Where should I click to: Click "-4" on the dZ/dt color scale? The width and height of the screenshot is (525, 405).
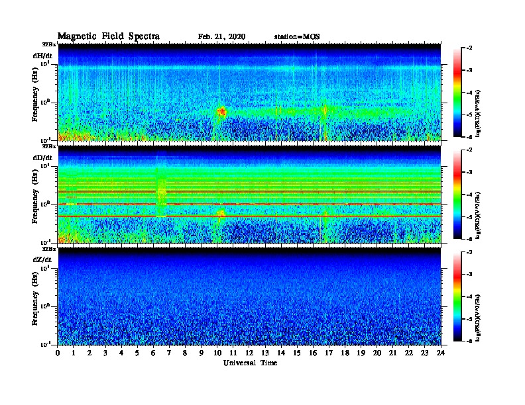tap(469, 296)
